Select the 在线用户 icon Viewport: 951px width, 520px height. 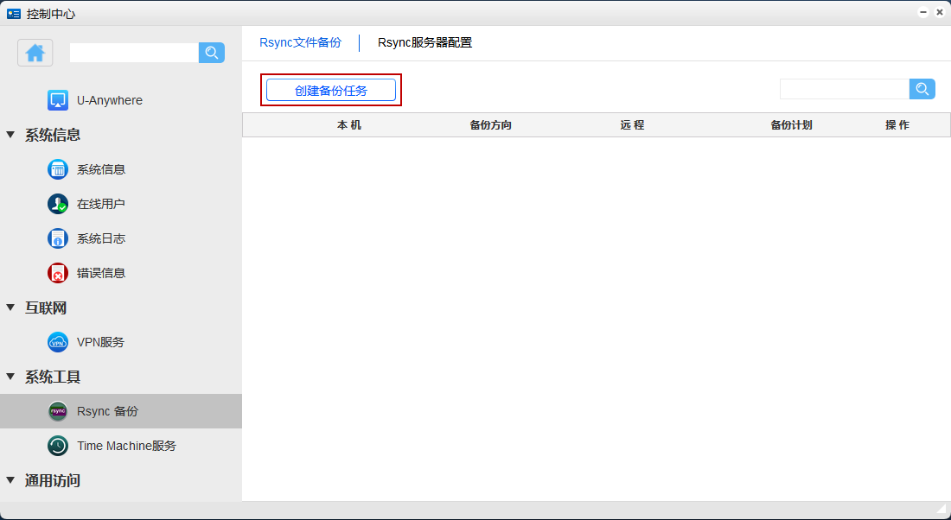pos(58,204)
